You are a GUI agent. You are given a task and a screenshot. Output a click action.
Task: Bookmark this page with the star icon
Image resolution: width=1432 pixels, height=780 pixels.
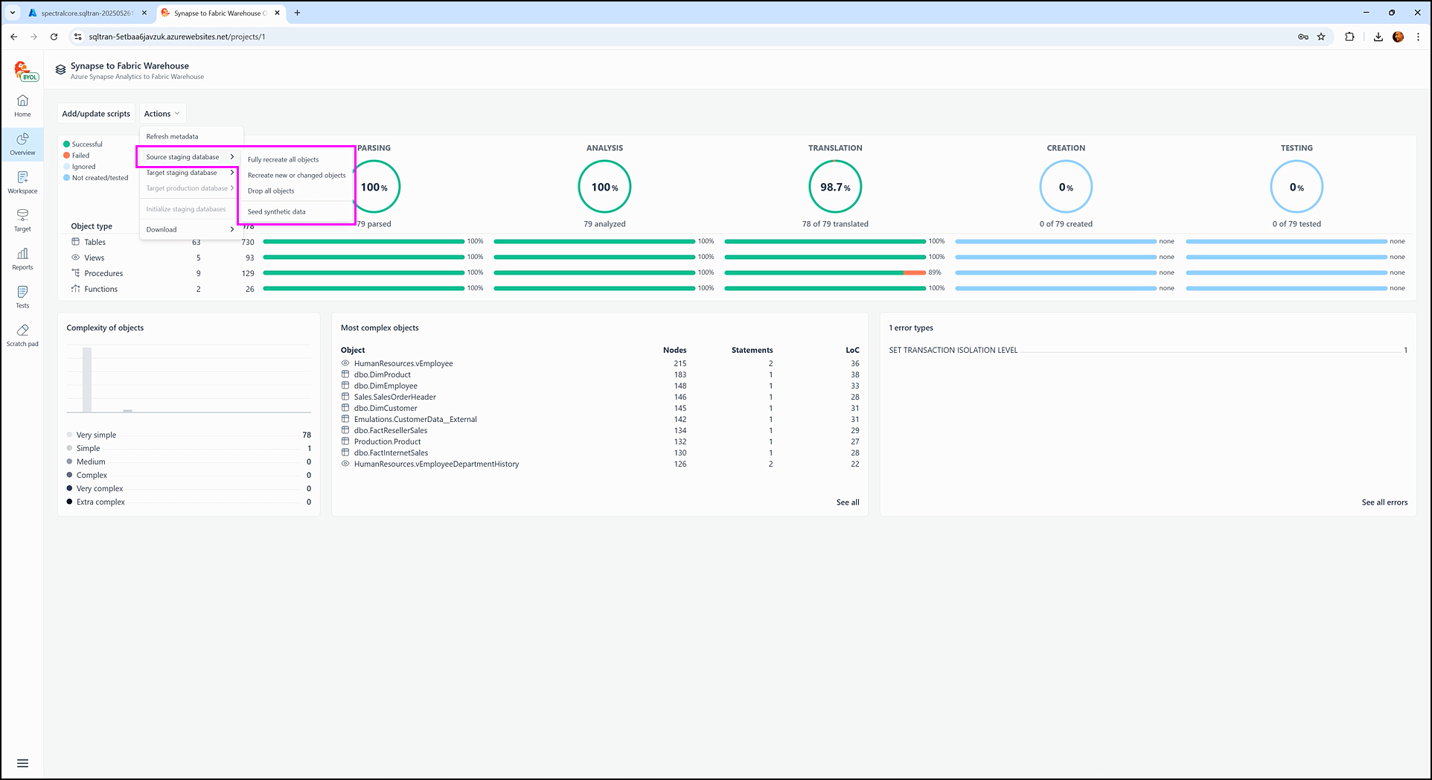pyautogui.click(x=1321, y=36)
